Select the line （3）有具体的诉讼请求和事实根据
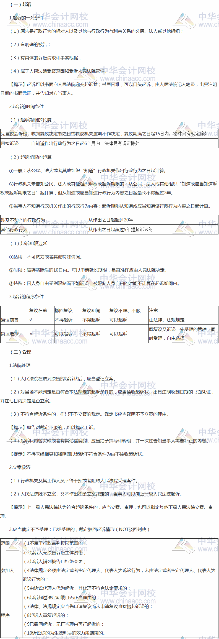 coord(46,58)
